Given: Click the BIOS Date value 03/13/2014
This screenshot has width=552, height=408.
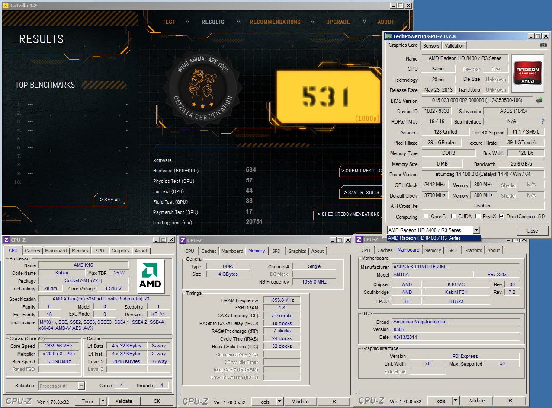Looking at the screenshot, I should click(x=456, y=337).
